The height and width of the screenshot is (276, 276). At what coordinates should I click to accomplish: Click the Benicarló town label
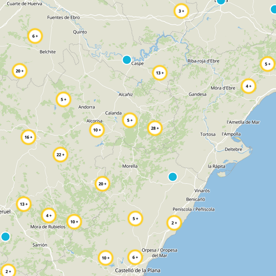pos(196,199)
